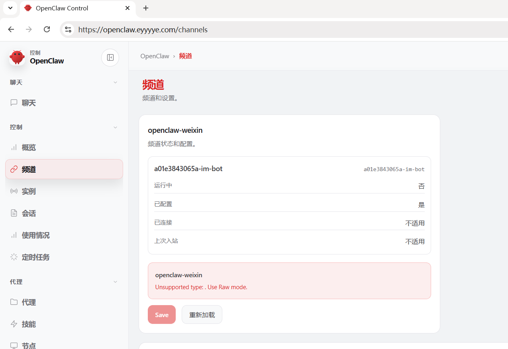Collapse the 控制 section chevron
508x349 pixels.
115,127
